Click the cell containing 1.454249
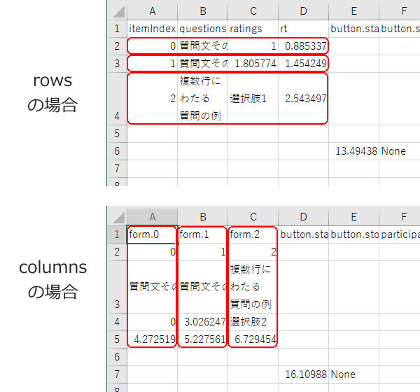Viewport: 420px width, 392px height. (x=304, y=64)
